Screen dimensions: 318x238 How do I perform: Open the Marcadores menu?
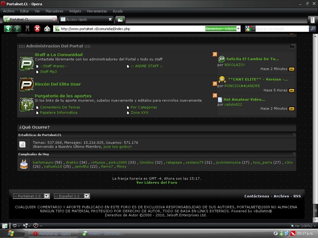tap(54, 11)
